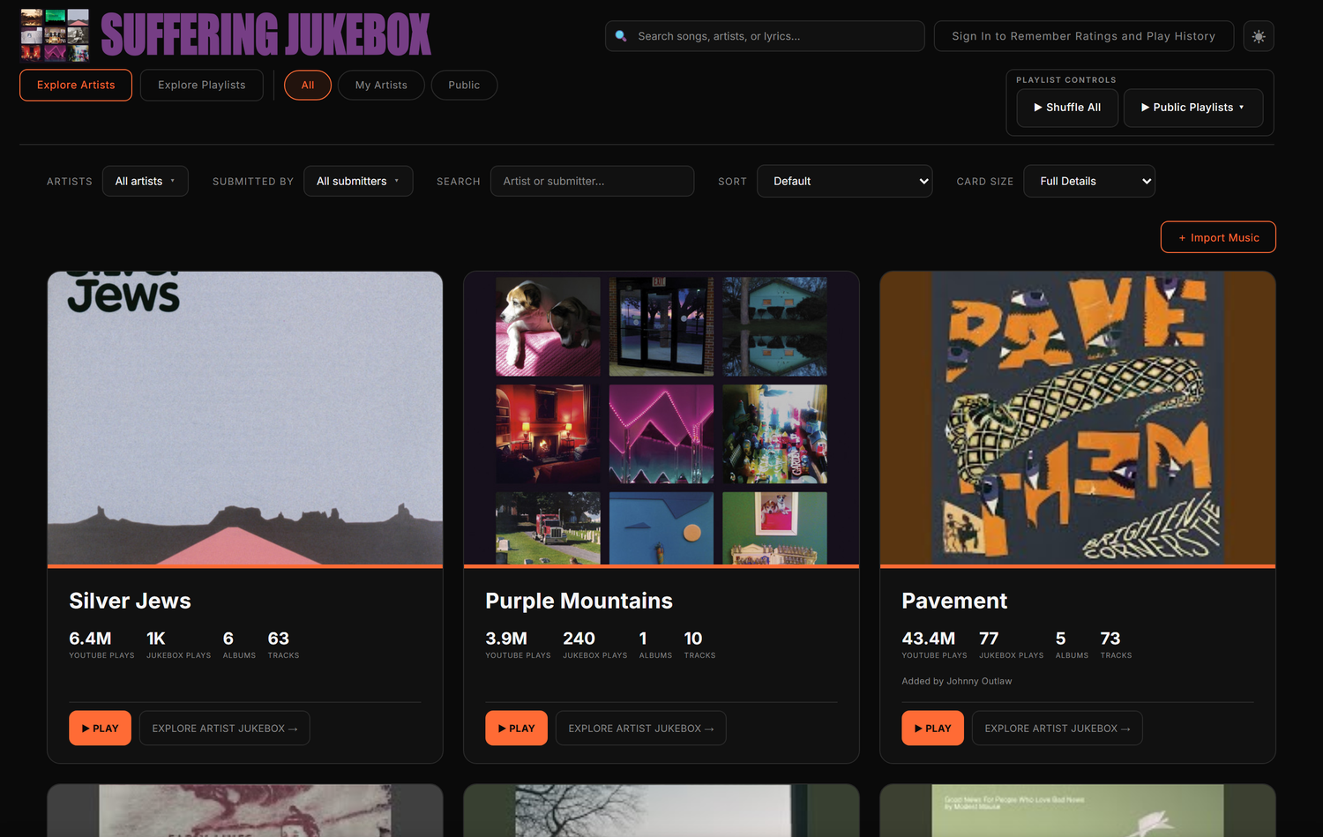Click the song search input field
This screenshot has height=837, width=1323.
(x=765, y=36)
